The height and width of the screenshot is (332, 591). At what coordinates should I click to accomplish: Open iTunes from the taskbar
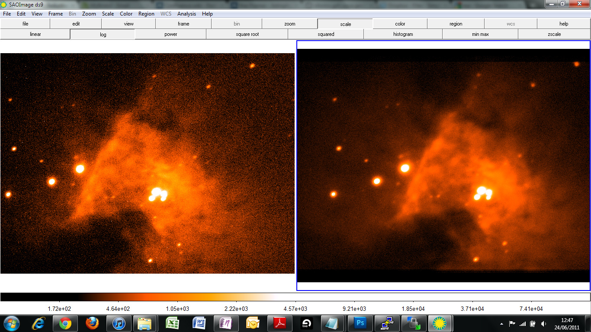pos(119,323)
